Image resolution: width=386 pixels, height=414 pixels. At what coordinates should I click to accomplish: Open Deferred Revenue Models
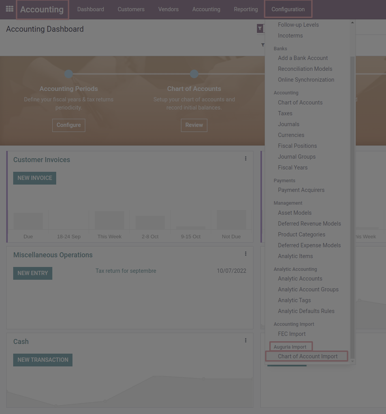(x=309, y=224)
